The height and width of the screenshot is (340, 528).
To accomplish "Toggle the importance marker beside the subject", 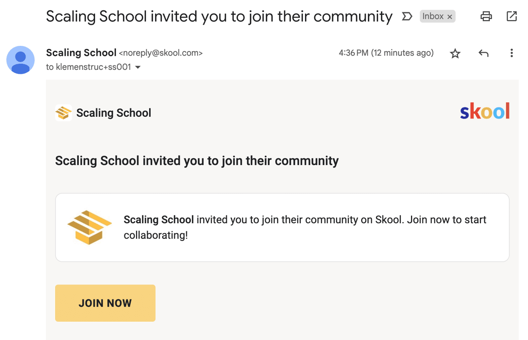I will [407, 16].
